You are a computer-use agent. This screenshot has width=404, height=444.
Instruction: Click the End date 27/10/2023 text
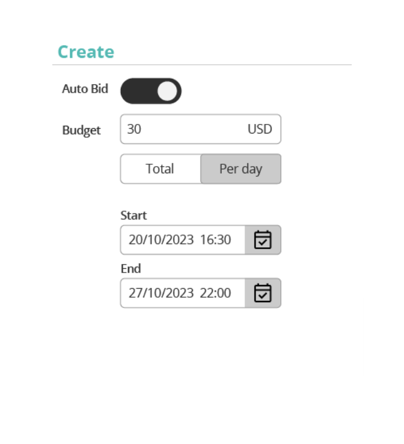pyautogui.click(x=161, y=293)
